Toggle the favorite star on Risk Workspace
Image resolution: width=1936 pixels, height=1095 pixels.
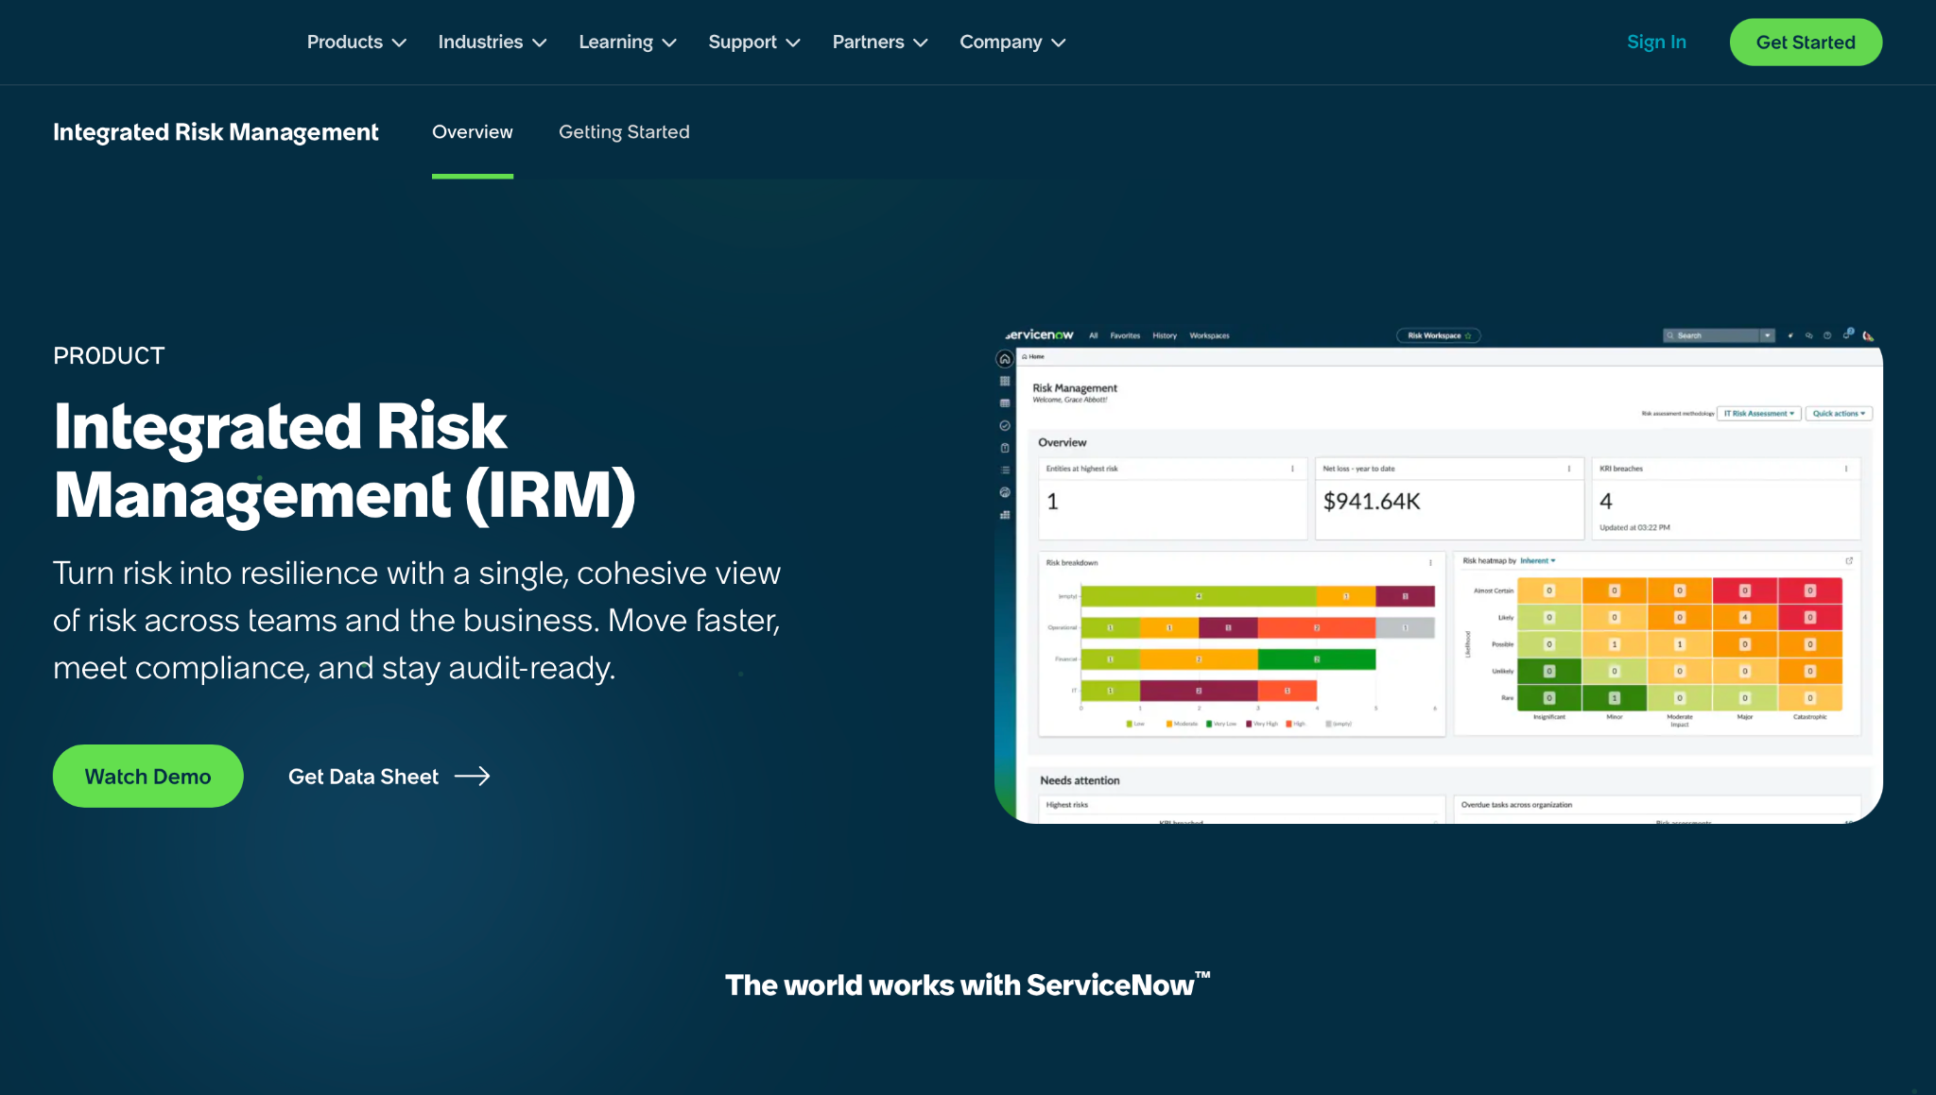point(1468,335)
